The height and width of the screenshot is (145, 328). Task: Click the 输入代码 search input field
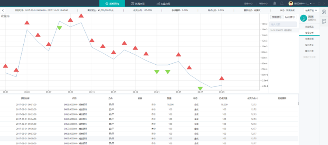tap(283, 24)
